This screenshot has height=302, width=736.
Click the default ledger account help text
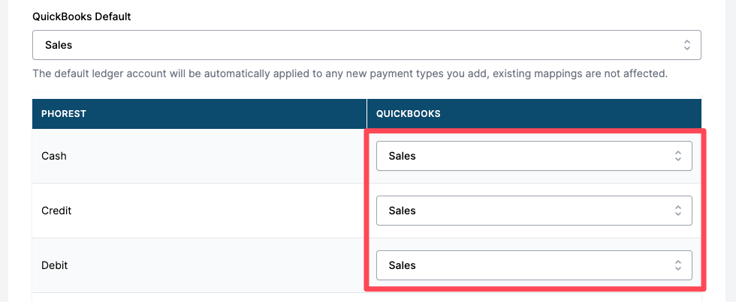point(350,74)
